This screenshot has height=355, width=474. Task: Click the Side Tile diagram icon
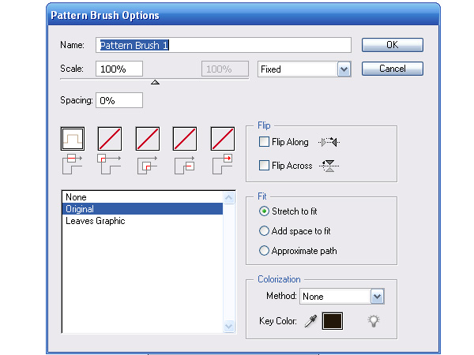(x=72, y=164)
